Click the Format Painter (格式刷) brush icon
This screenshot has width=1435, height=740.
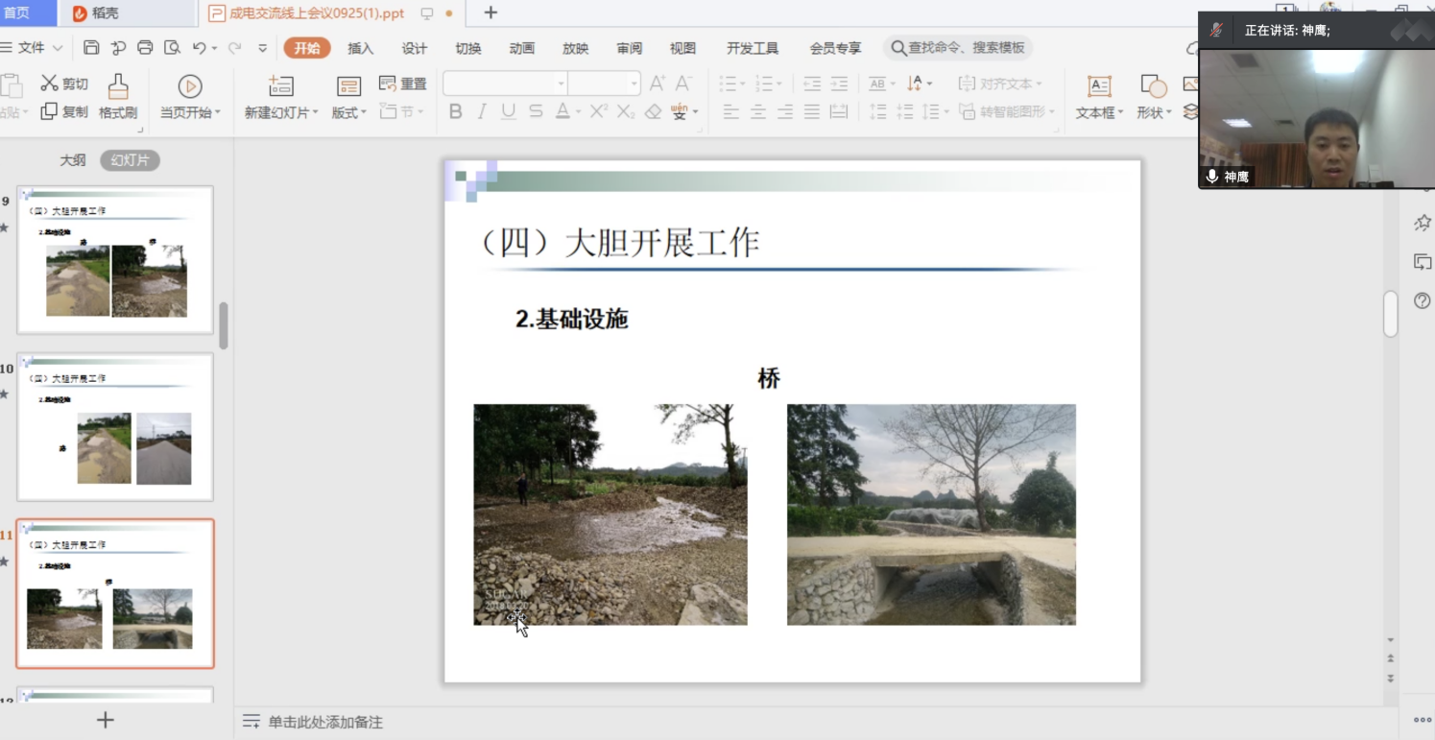coord(118,86)
